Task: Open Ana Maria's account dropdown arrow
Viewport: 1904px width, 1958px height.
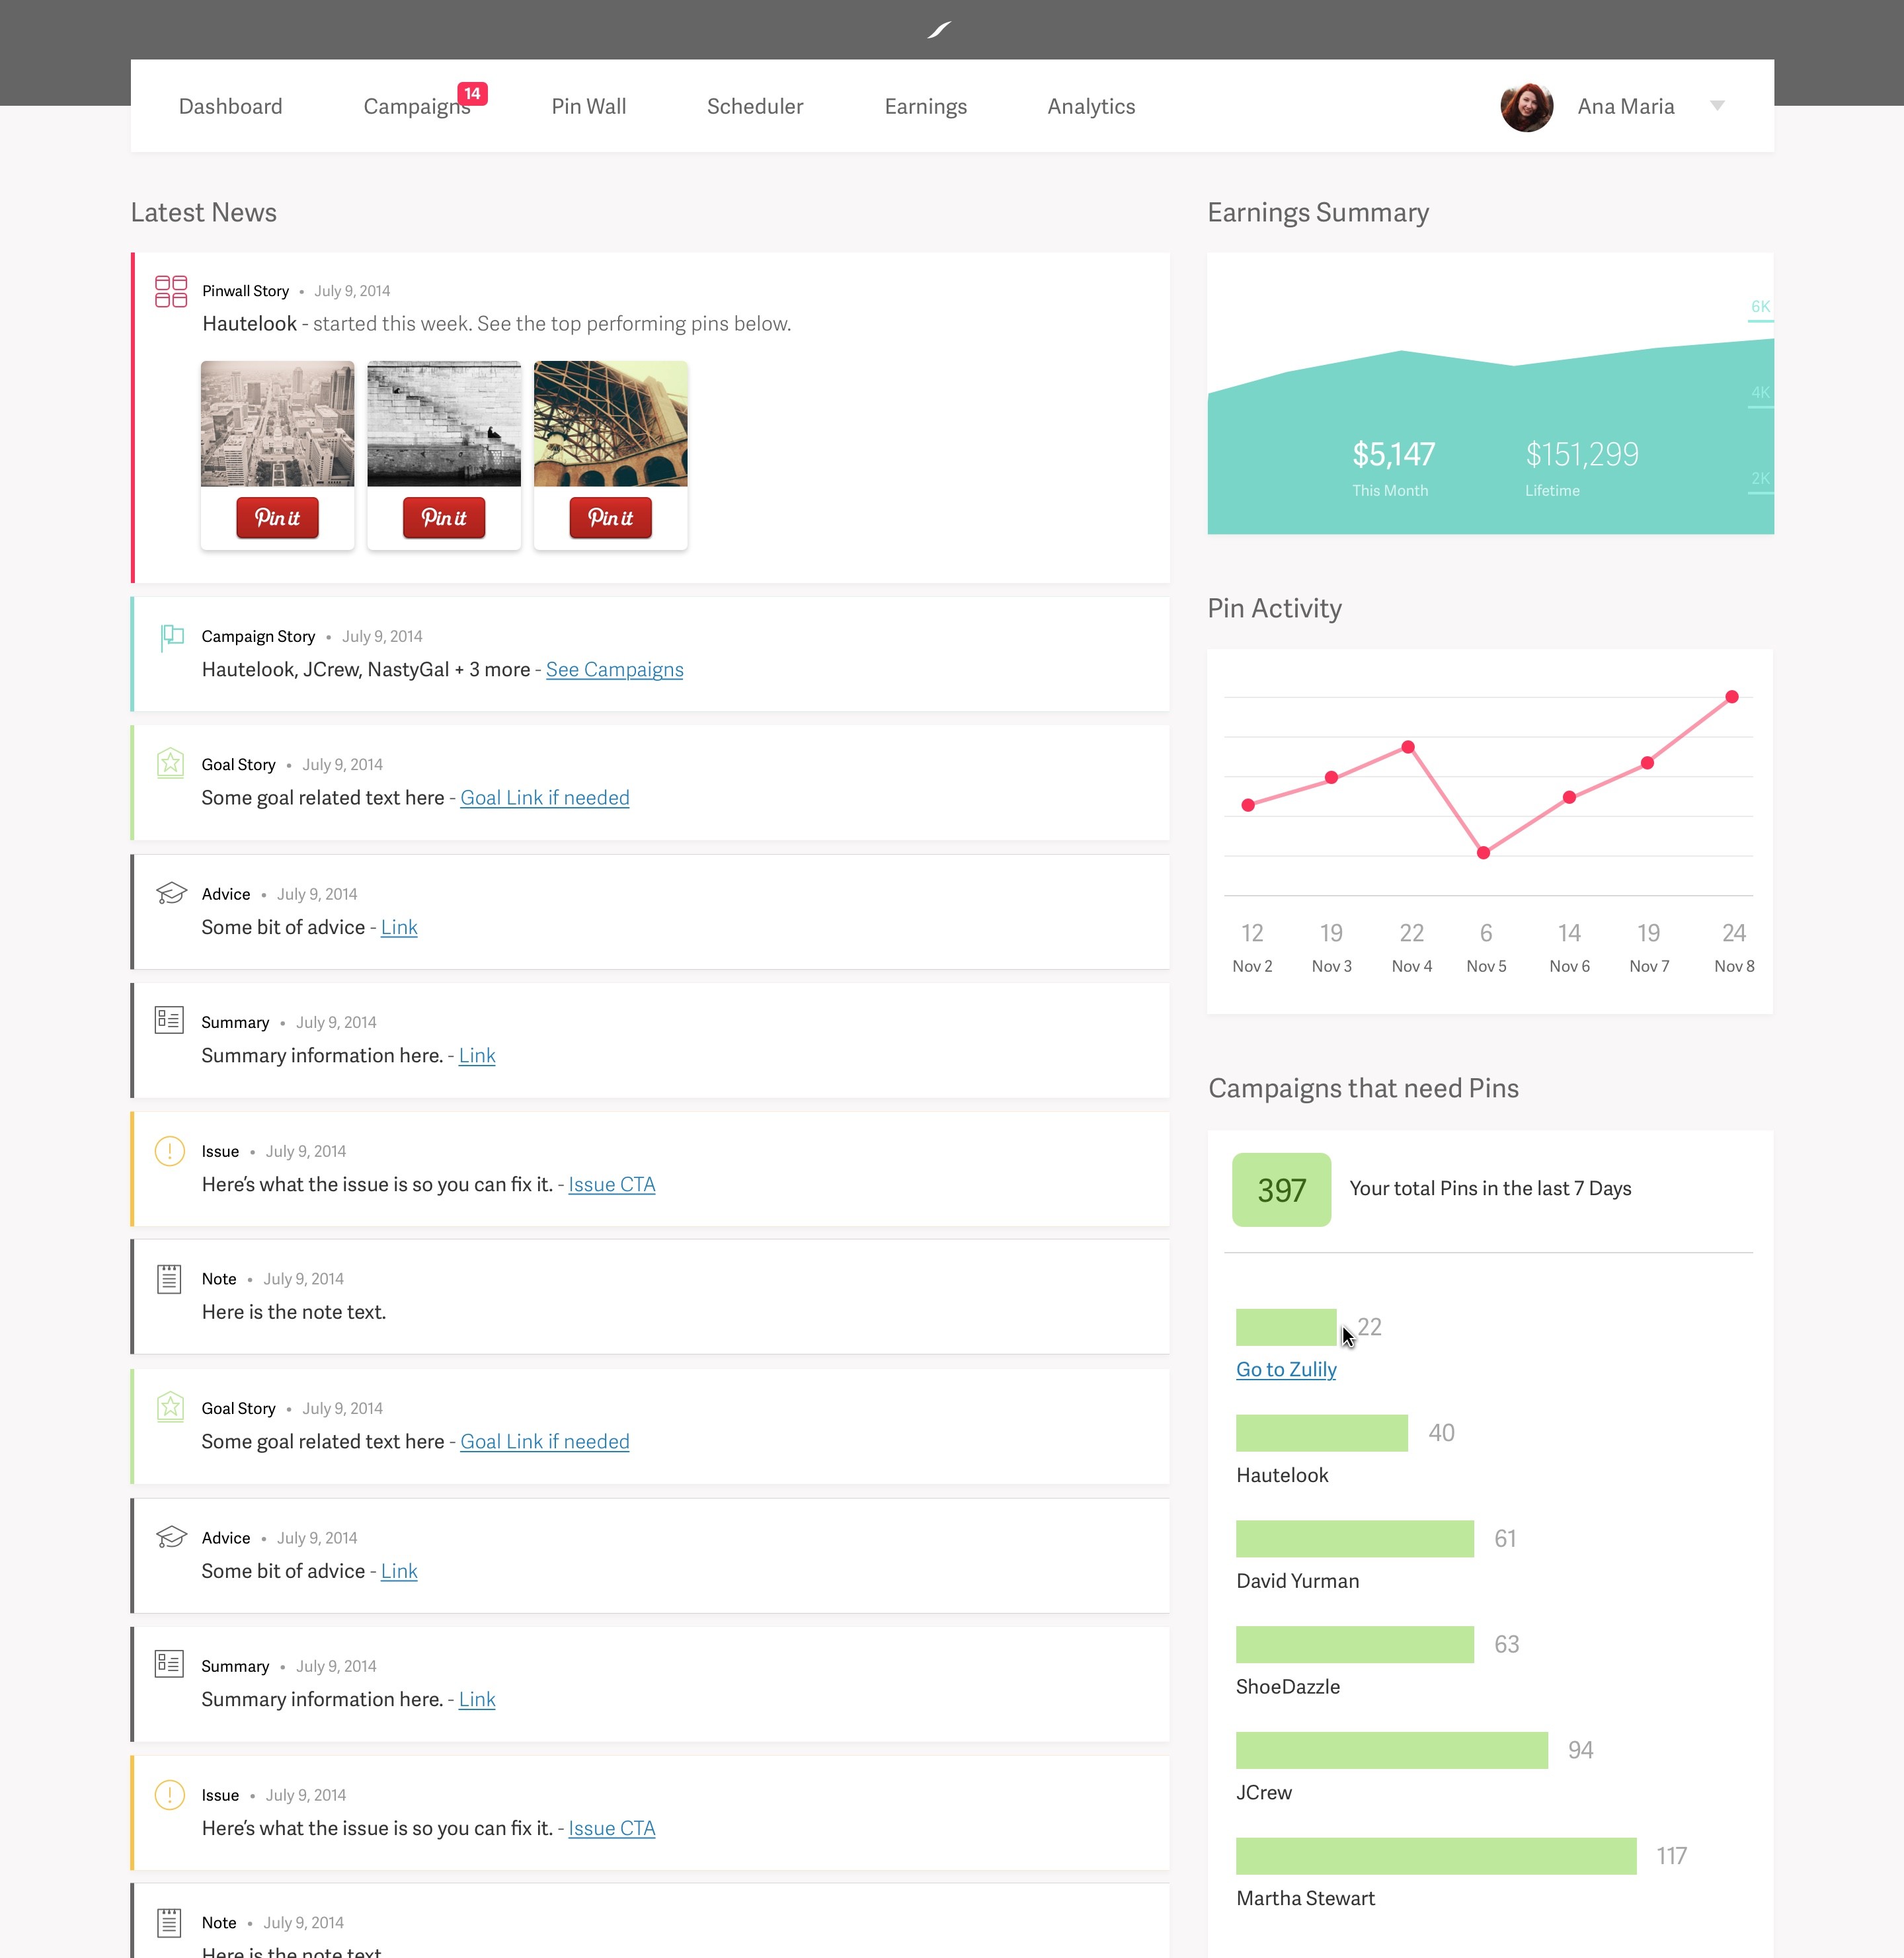Action: point(1717,105)
